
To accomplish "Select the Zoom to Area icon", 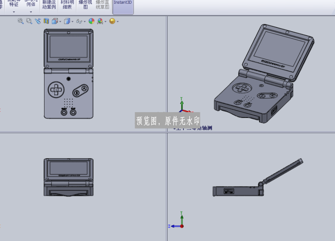I will click(29, 21).
